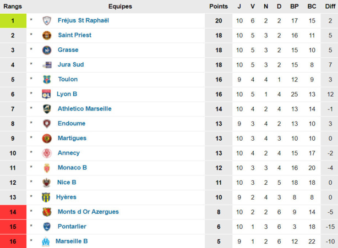Click the Fréjus St Raphaël club crest
The height and width of the screenshot is (248, 338).
click(x=47, y=21)
